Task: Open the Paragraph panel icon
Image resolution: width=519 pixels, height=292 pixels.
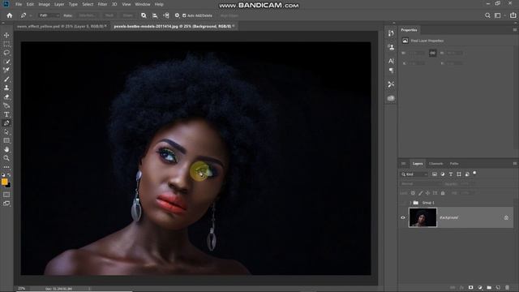Action: tap(391, 71)
